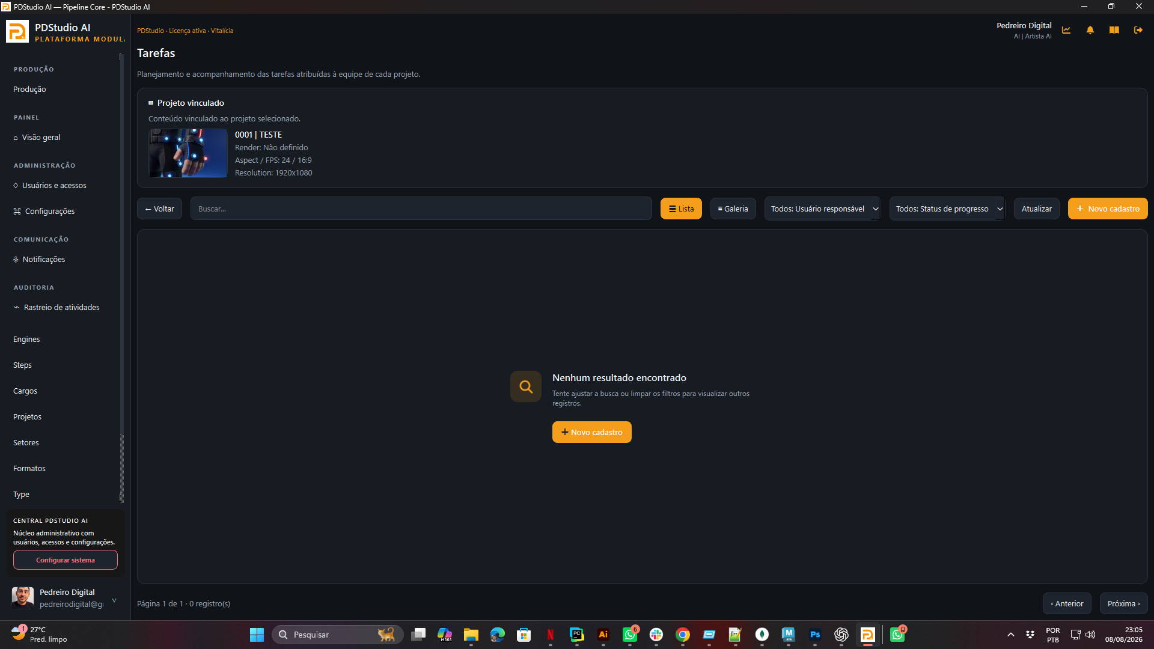The image size is (1154, 649).
Task: Open Usuários e acessos in sidebar
Action: tap(50, 185)
